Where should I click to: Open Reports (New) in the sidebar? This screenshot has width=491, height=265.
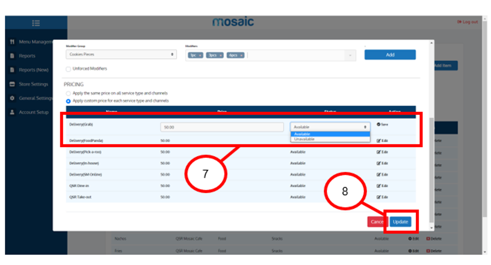pyautogui.click(x=34, y=70)
